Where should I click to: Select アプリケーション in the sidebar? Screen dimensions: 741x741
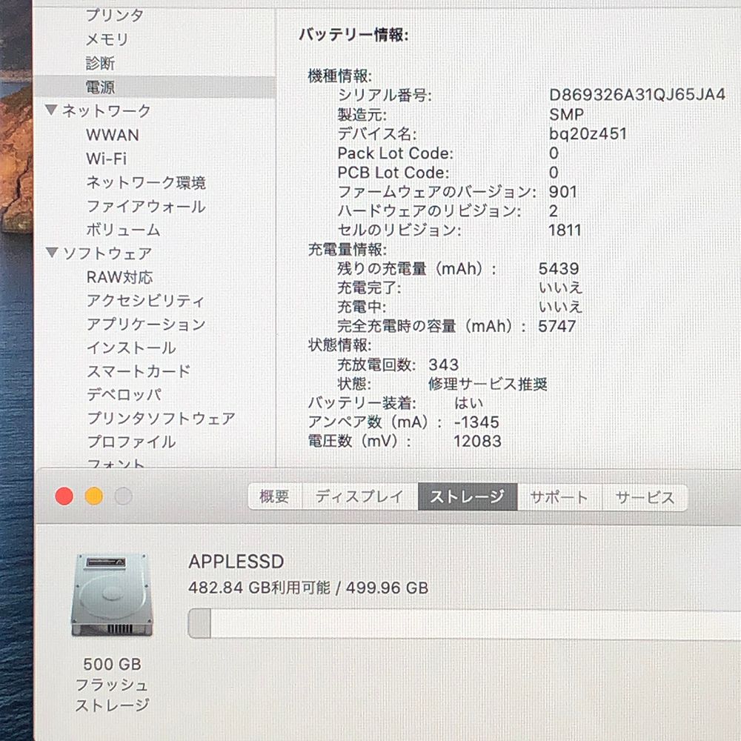pyautogui.click(x=147, y=325)
